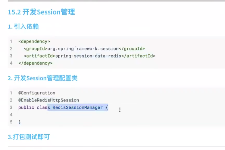Click the closing </dependency> tag
The image size is (225, 150).
(35, 63)
